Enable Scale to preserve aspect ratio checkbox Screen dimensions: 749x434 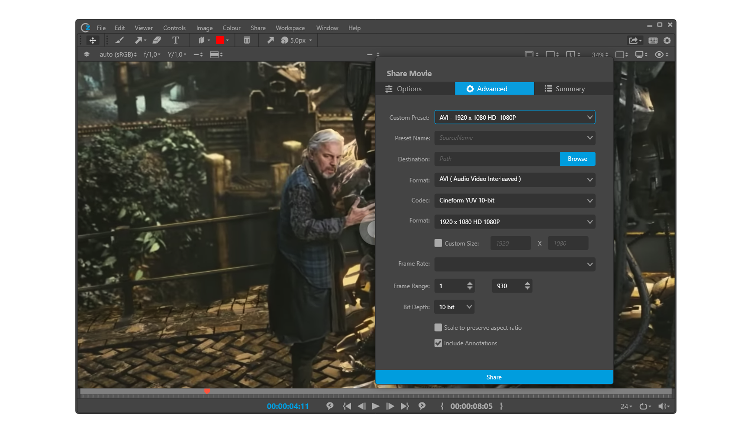pyautogui.click(x=439, y=327)
